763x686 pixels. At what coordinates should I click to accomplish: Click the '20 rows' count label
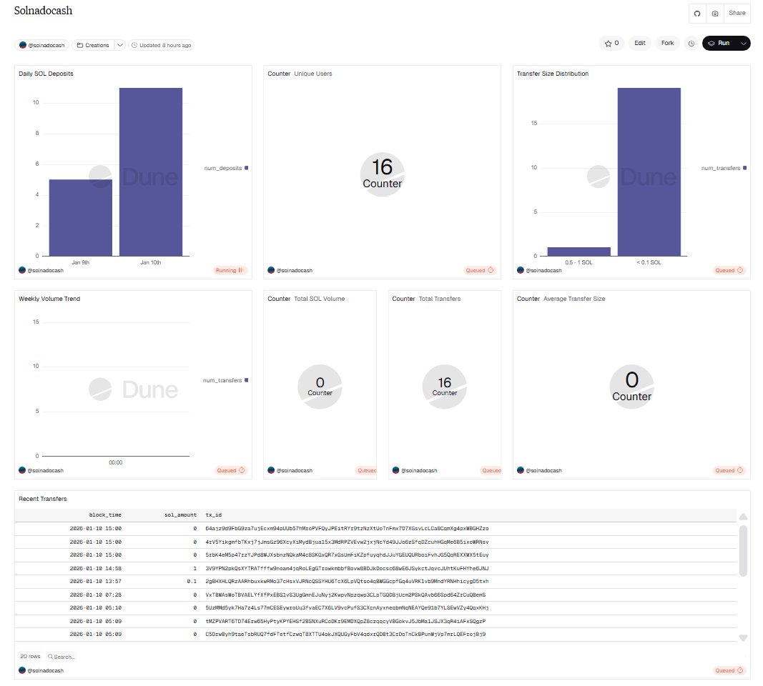30,656
